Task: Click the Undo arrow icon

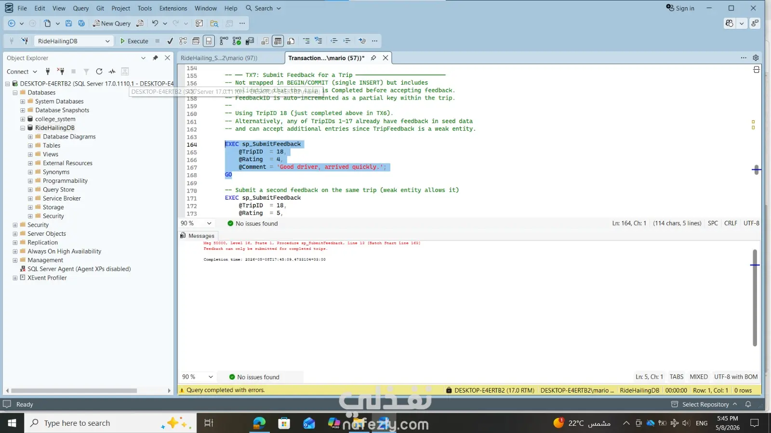Action: (155, 23)
